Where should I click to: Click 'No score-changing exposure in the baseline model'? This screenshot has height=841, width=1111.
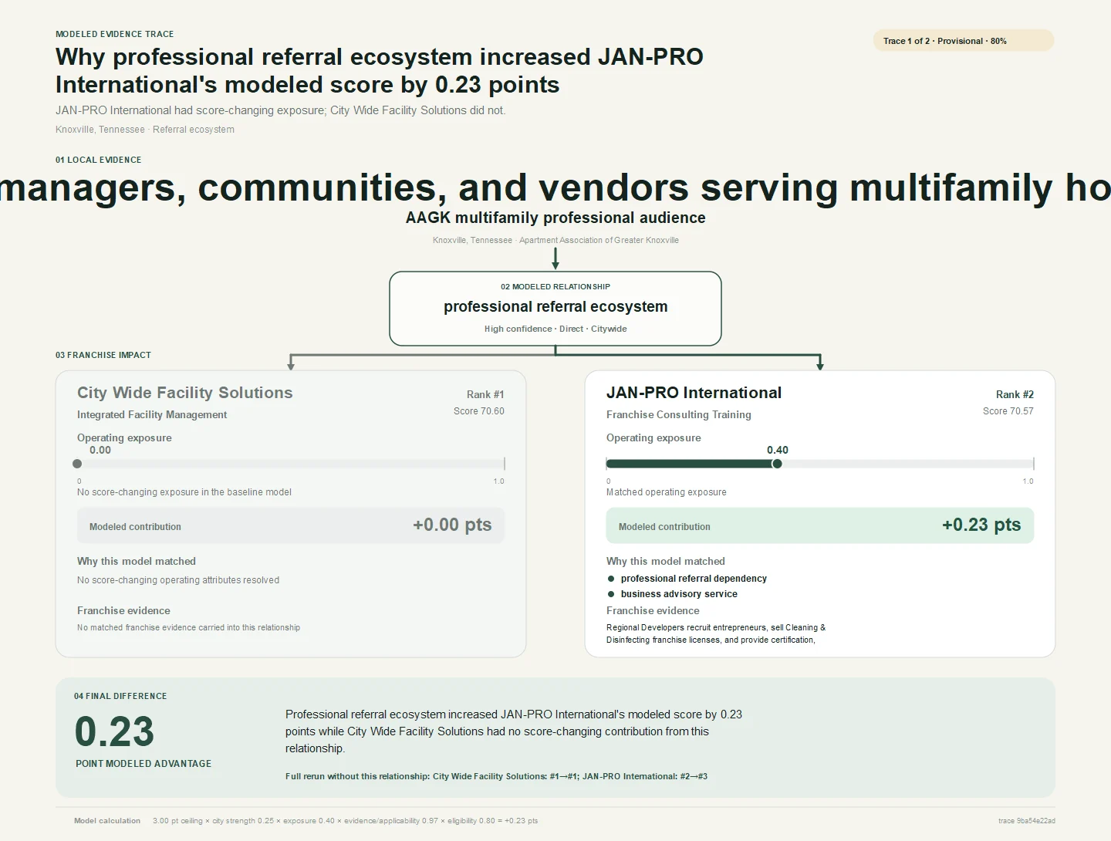[x=184, y=492]
